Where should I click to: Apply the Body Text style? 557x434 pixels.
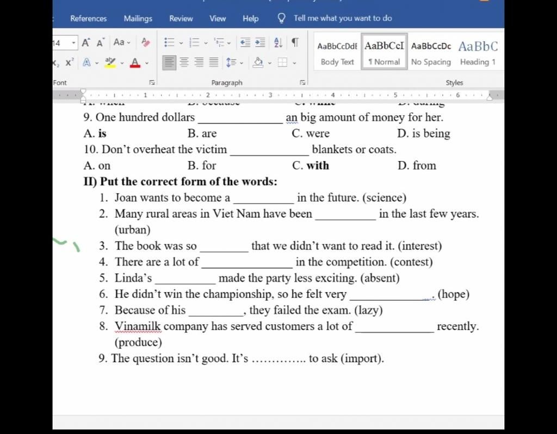click(x=337, y=53)
